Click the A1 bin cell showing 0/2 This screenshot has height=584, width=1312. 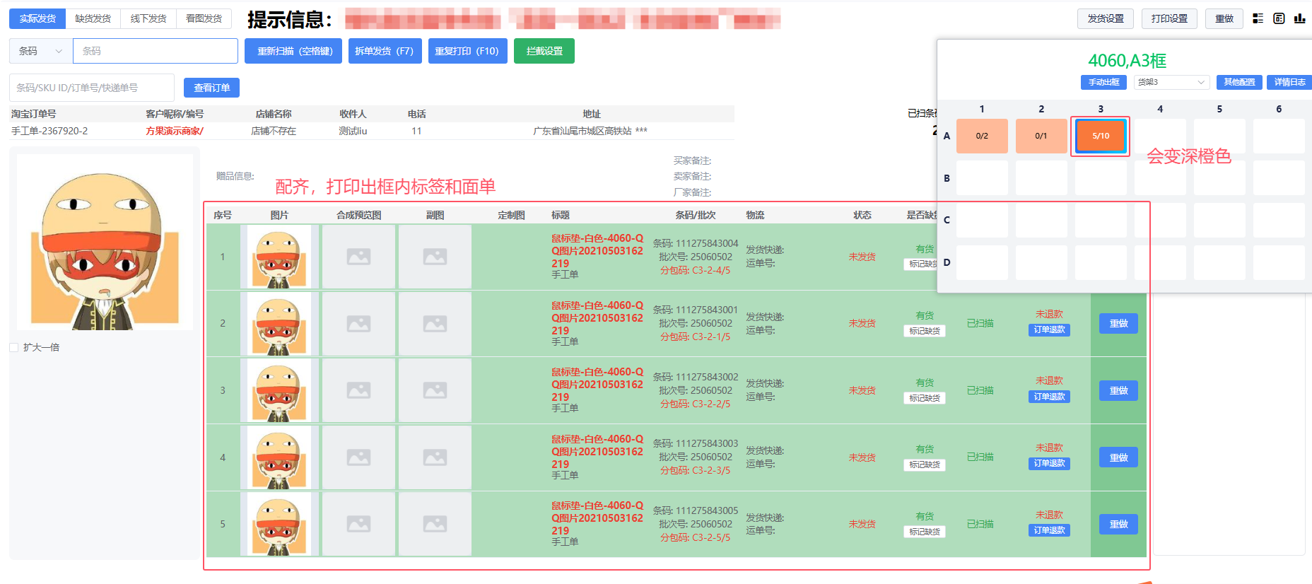coord(982,136)
